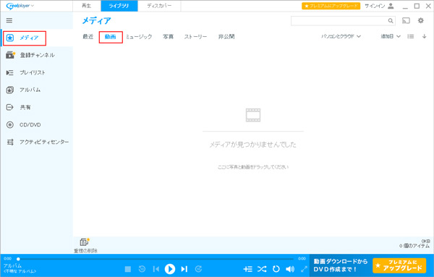Select the ストーリー filter tab
The height and width of the screenshot is (277, 434).
click(196, 37)
